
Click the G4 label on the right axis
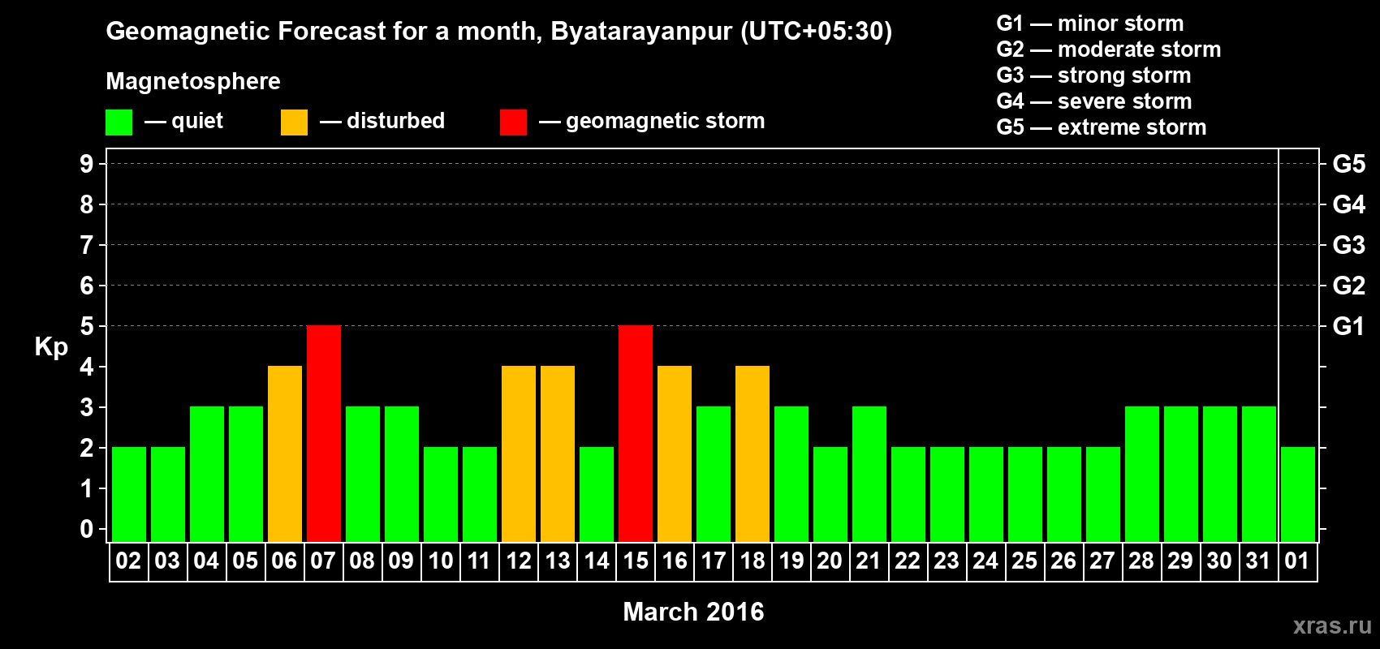1349,204
